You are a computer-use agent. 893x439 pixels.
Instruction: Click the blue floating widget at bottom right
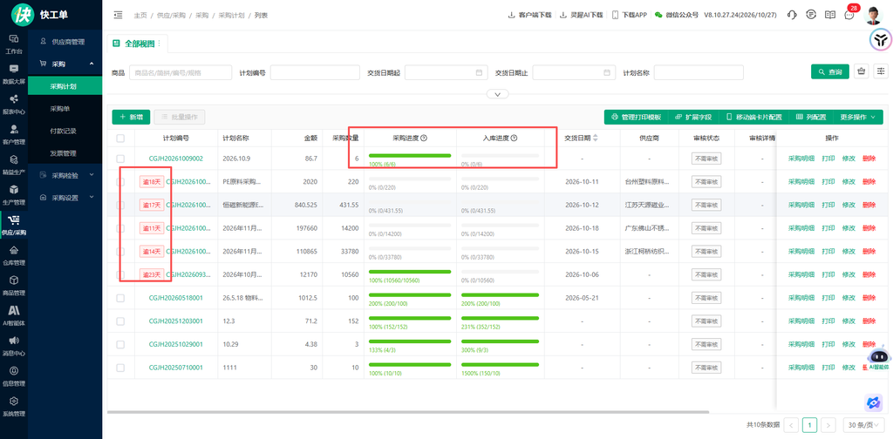(x=873, y=402)
